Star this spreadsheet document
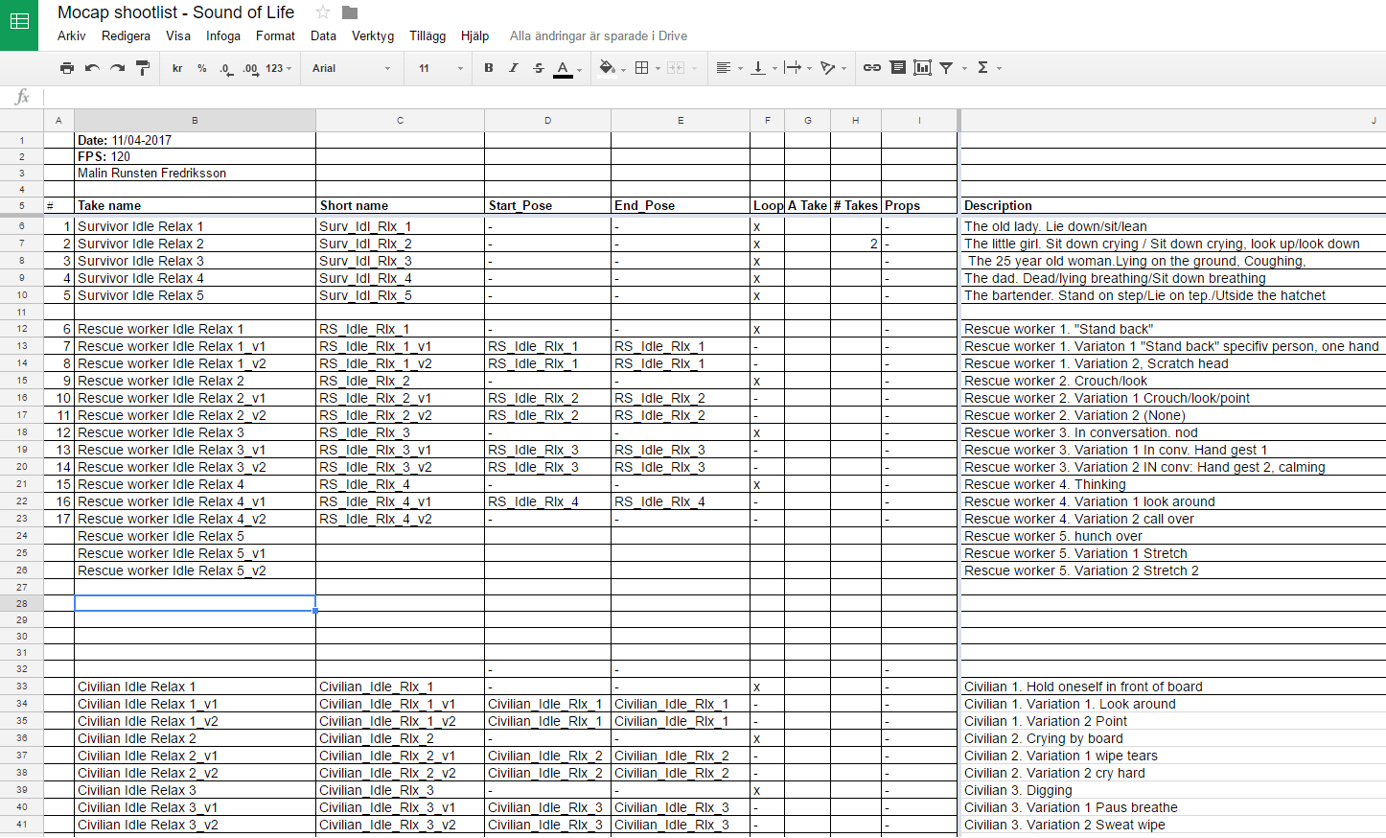 [323, 12]
